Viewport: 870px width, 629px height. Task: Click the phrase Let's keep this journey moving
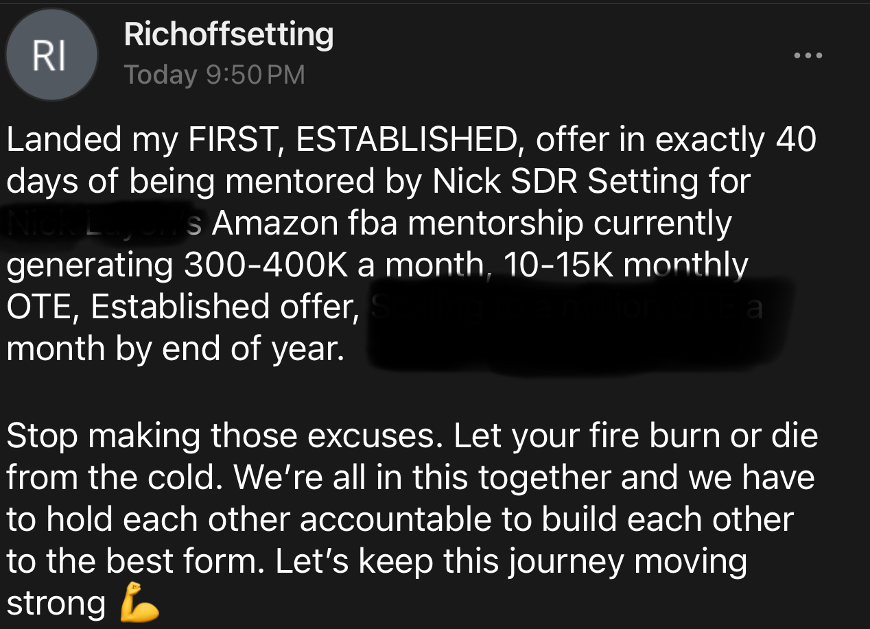(x=511, y=562)
